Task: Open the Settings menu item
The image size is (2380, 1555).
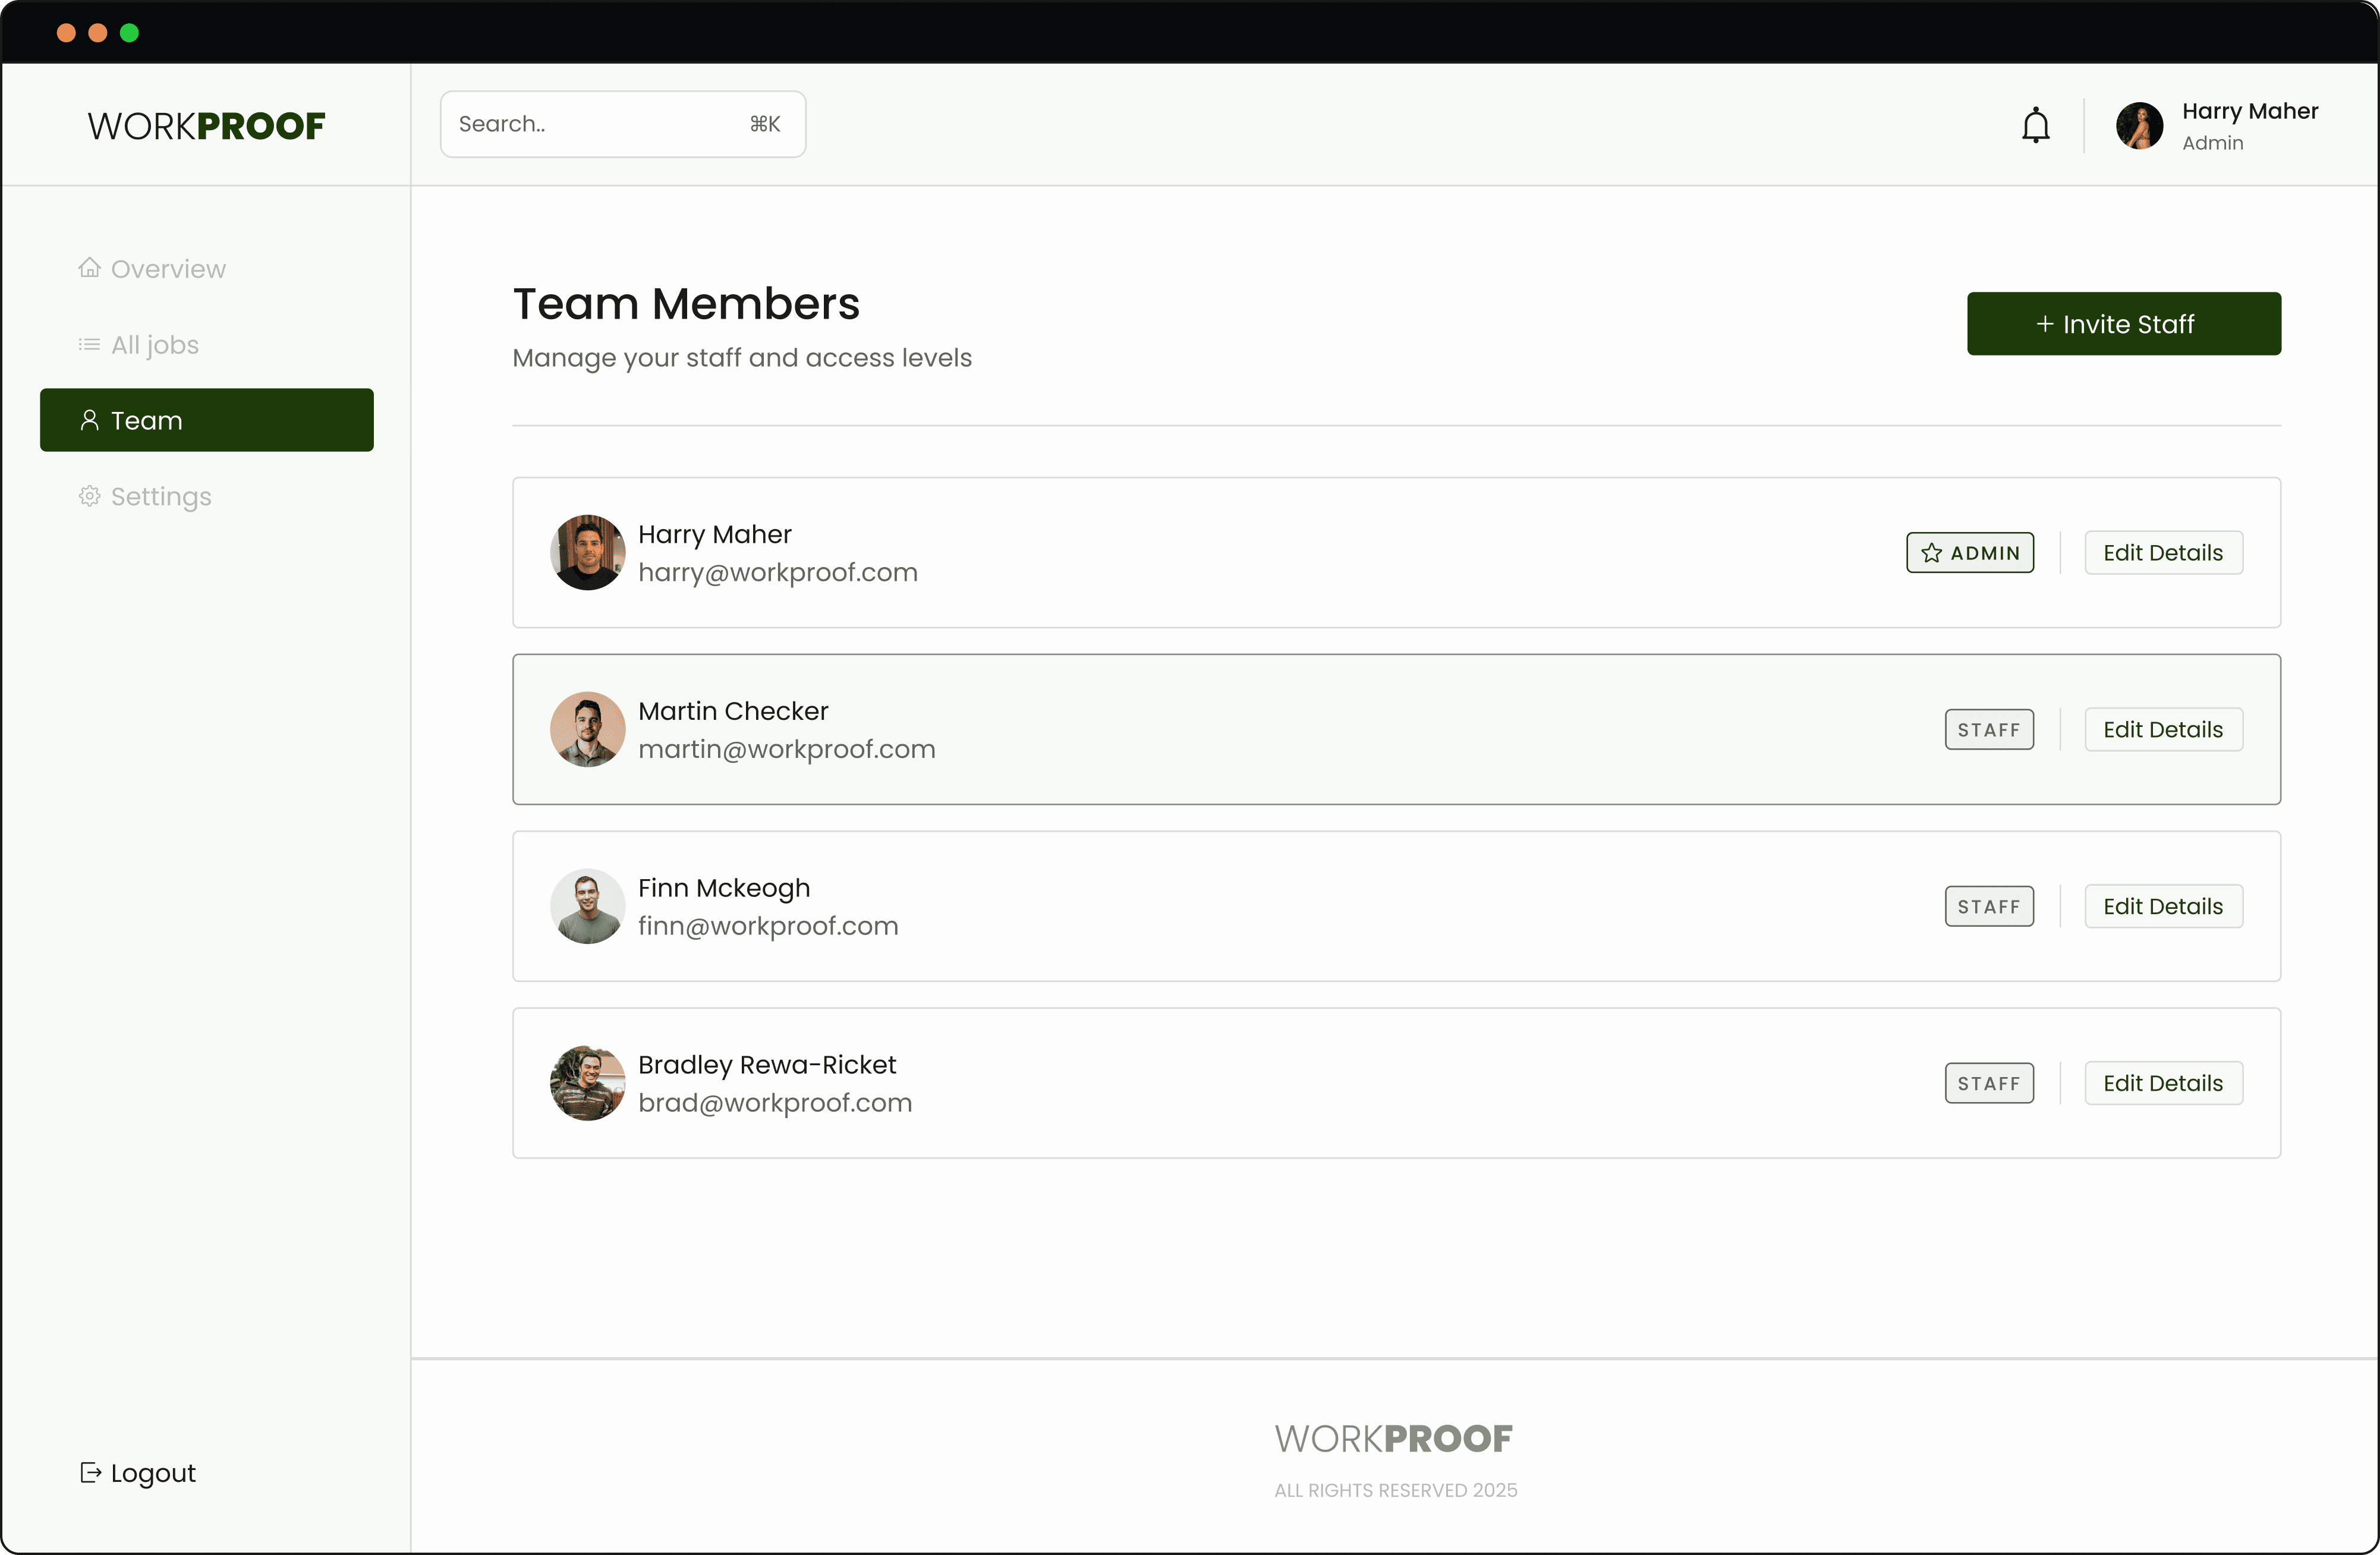Action: [x=161, y=497]
